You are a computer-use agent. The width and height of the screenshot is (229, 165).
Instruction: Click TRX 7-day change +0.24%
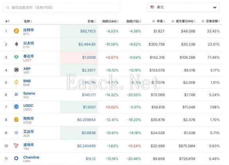point(134,146)
